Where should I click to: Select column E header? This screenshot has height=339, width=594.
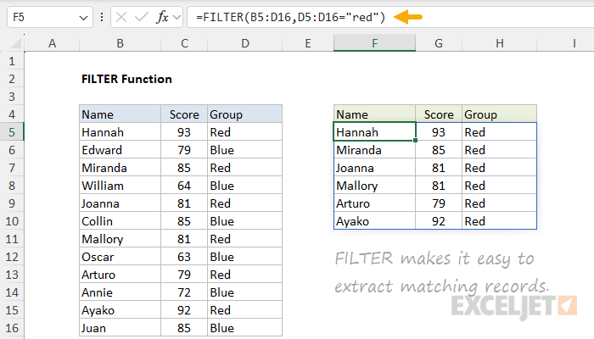tap(308, 43)
